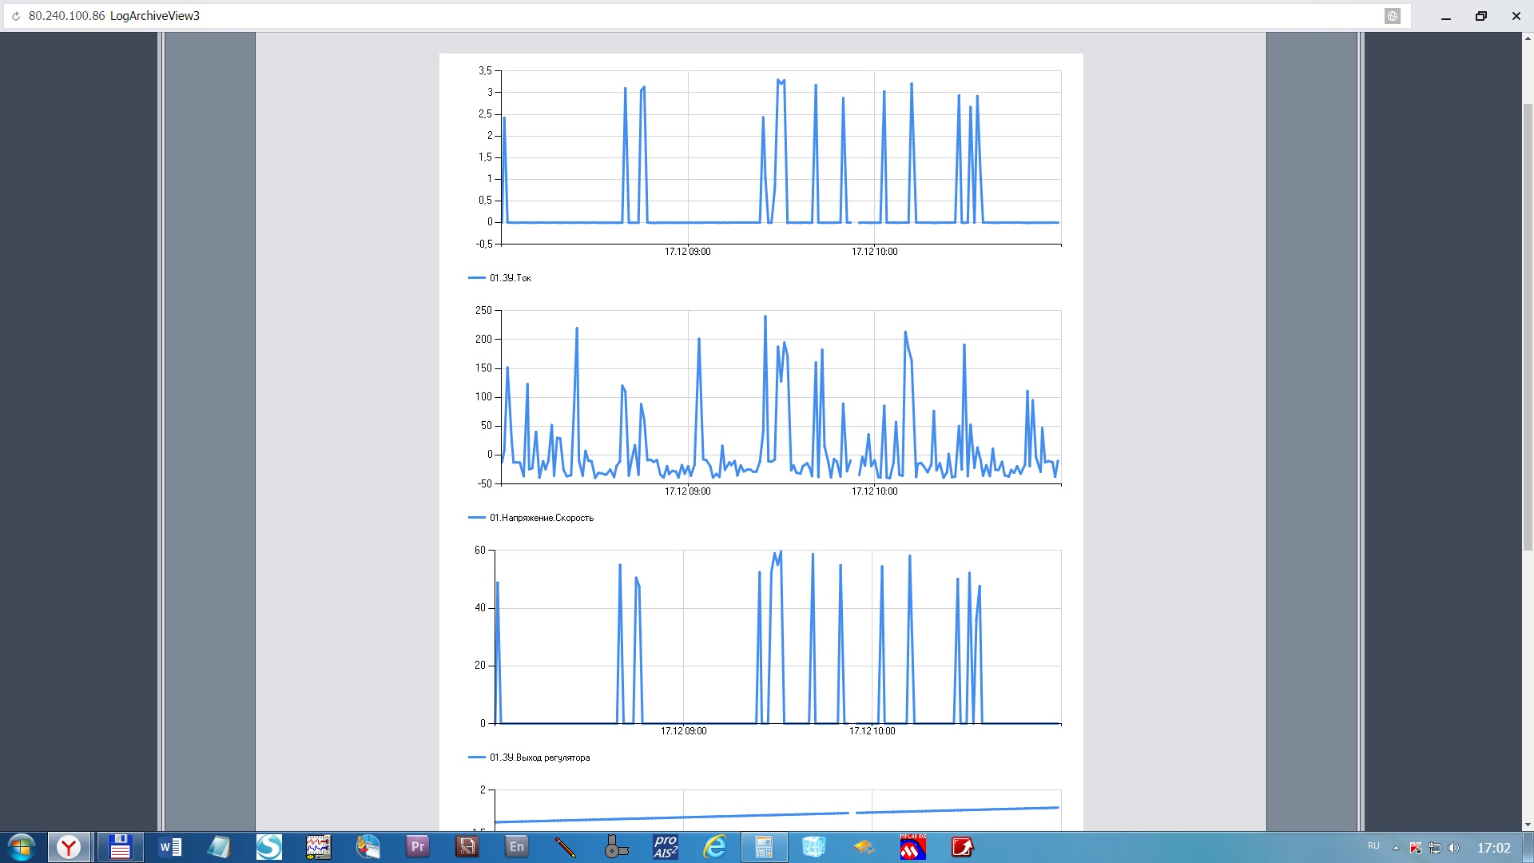Screen dimensions: 1534x863
Task: Open the Calculator taskbar button
Action: coord(764,847)
